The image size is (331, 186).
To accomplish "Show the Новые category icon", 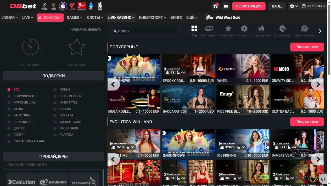I will coord(244,31).
